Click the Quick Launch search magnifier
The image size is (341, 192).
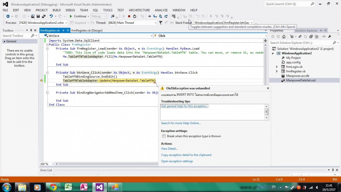pos(312,4)
